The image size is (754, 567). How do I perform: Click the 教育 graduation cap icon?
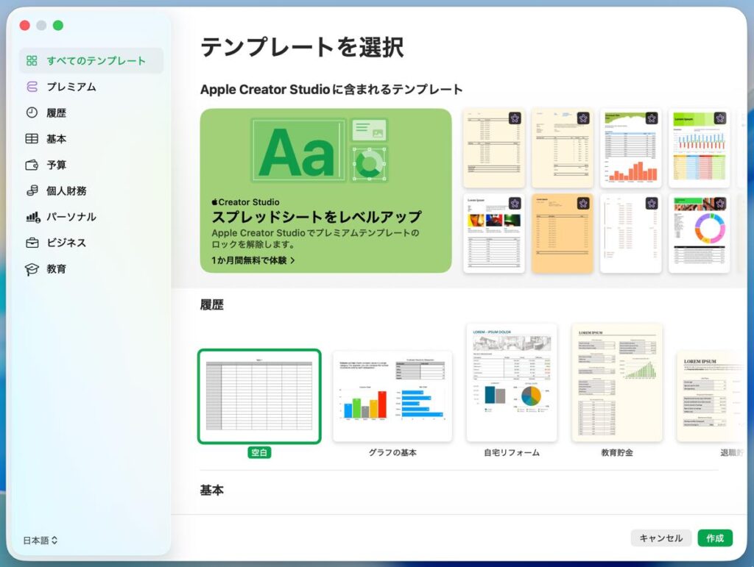coord(32,269)
